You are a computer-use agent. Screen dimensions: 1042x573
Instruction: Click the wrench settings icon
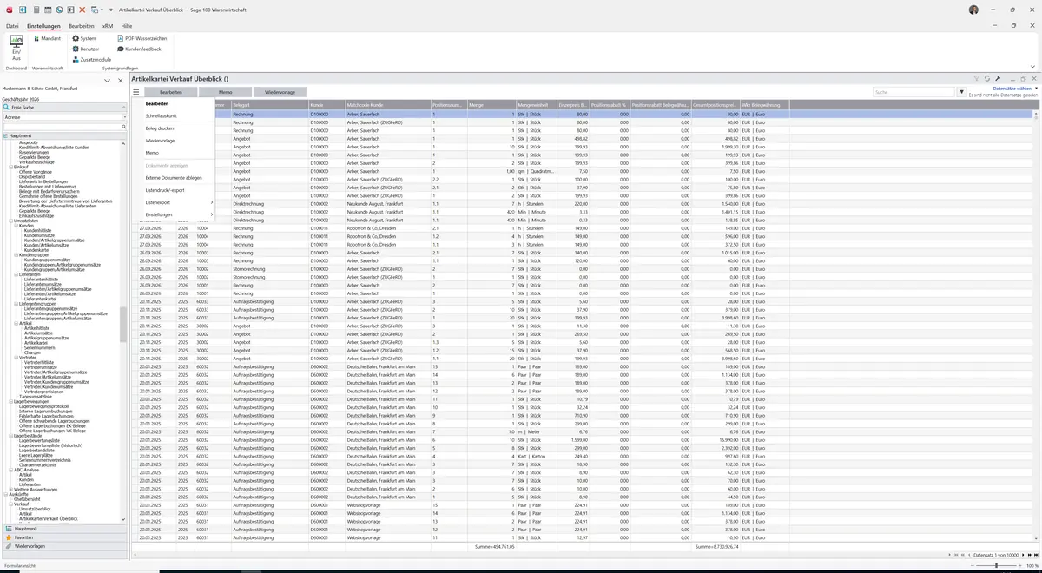point(999,79)
